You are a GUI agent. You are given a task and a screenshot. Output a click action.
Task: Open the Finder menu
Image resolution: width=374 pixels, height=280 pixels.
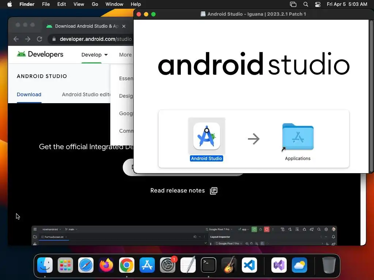tap(27, 4)
